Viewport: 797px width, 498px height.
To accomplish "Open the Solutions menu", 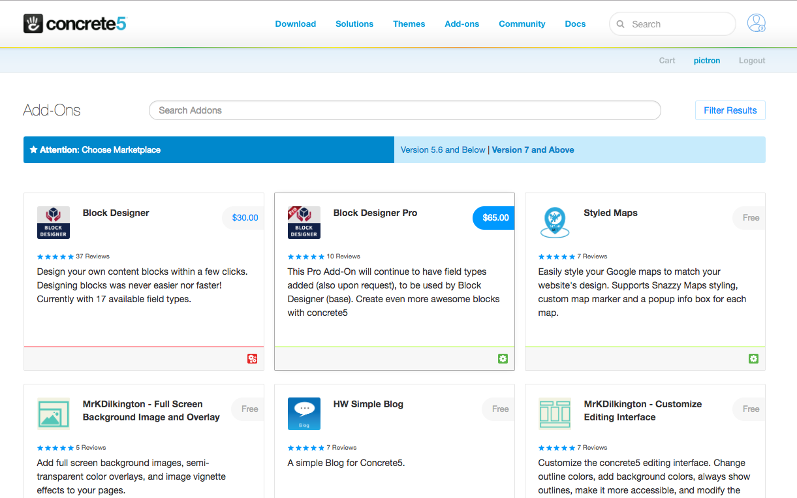I will [354, 24].
